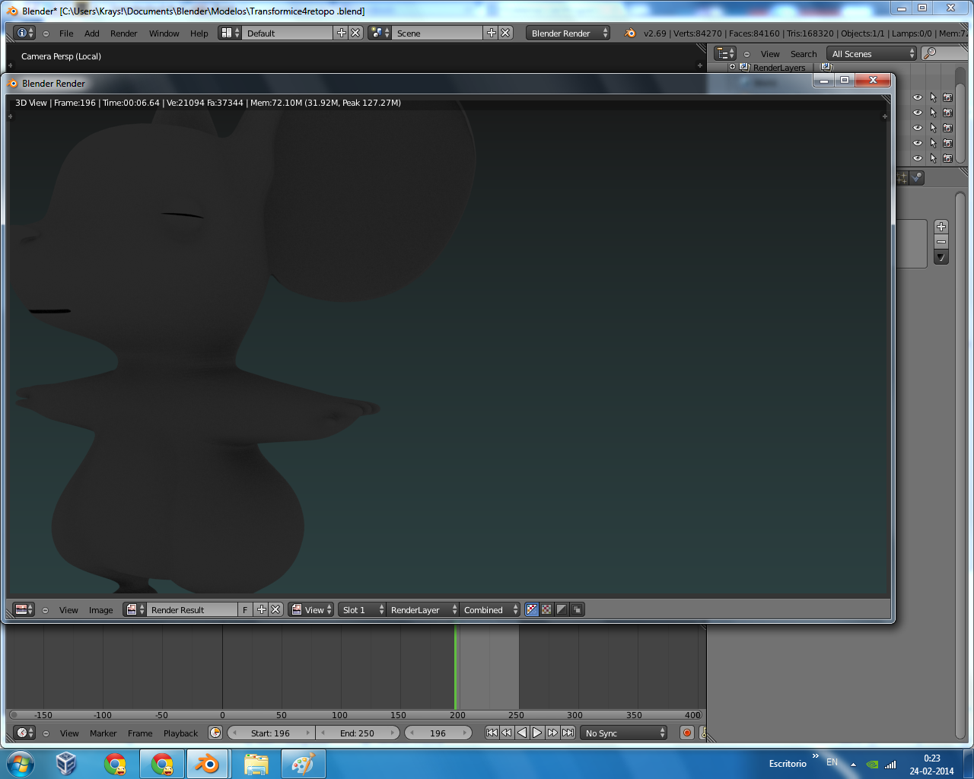
Task: Add a new scene
Action: [x=491, y=33]
